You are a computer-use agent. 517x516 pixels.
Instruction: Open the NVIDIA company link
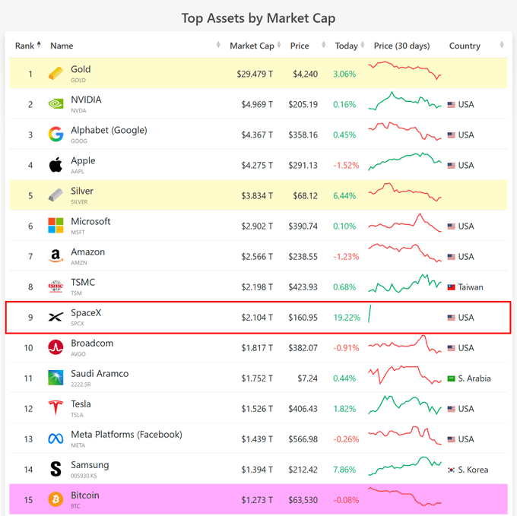click(x=86, y=100)
